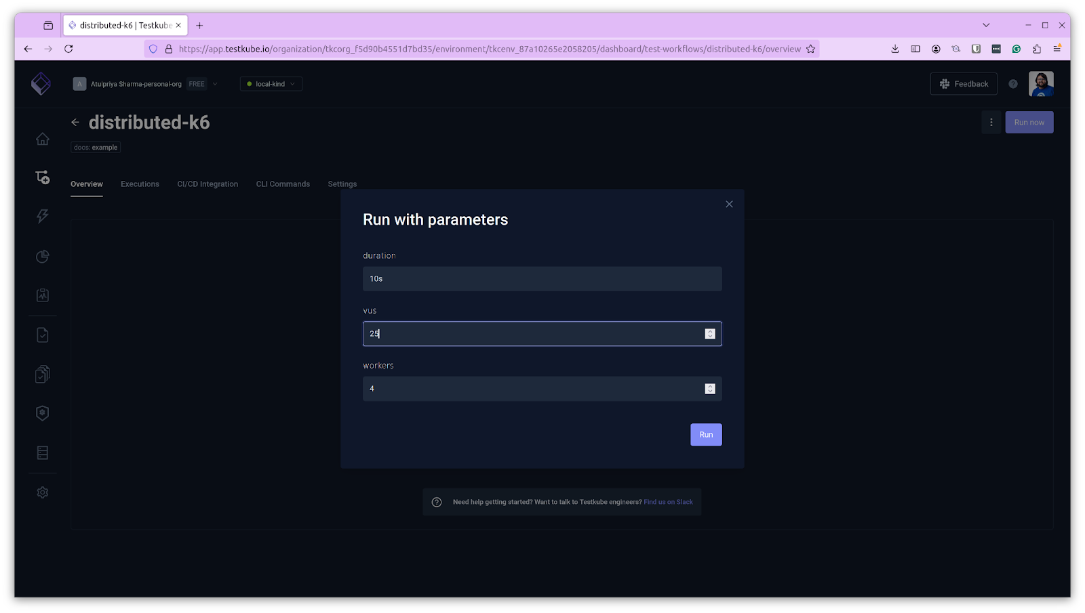
Task: Open Firefox view icon in tab bar
Action: tap(48, 26)
